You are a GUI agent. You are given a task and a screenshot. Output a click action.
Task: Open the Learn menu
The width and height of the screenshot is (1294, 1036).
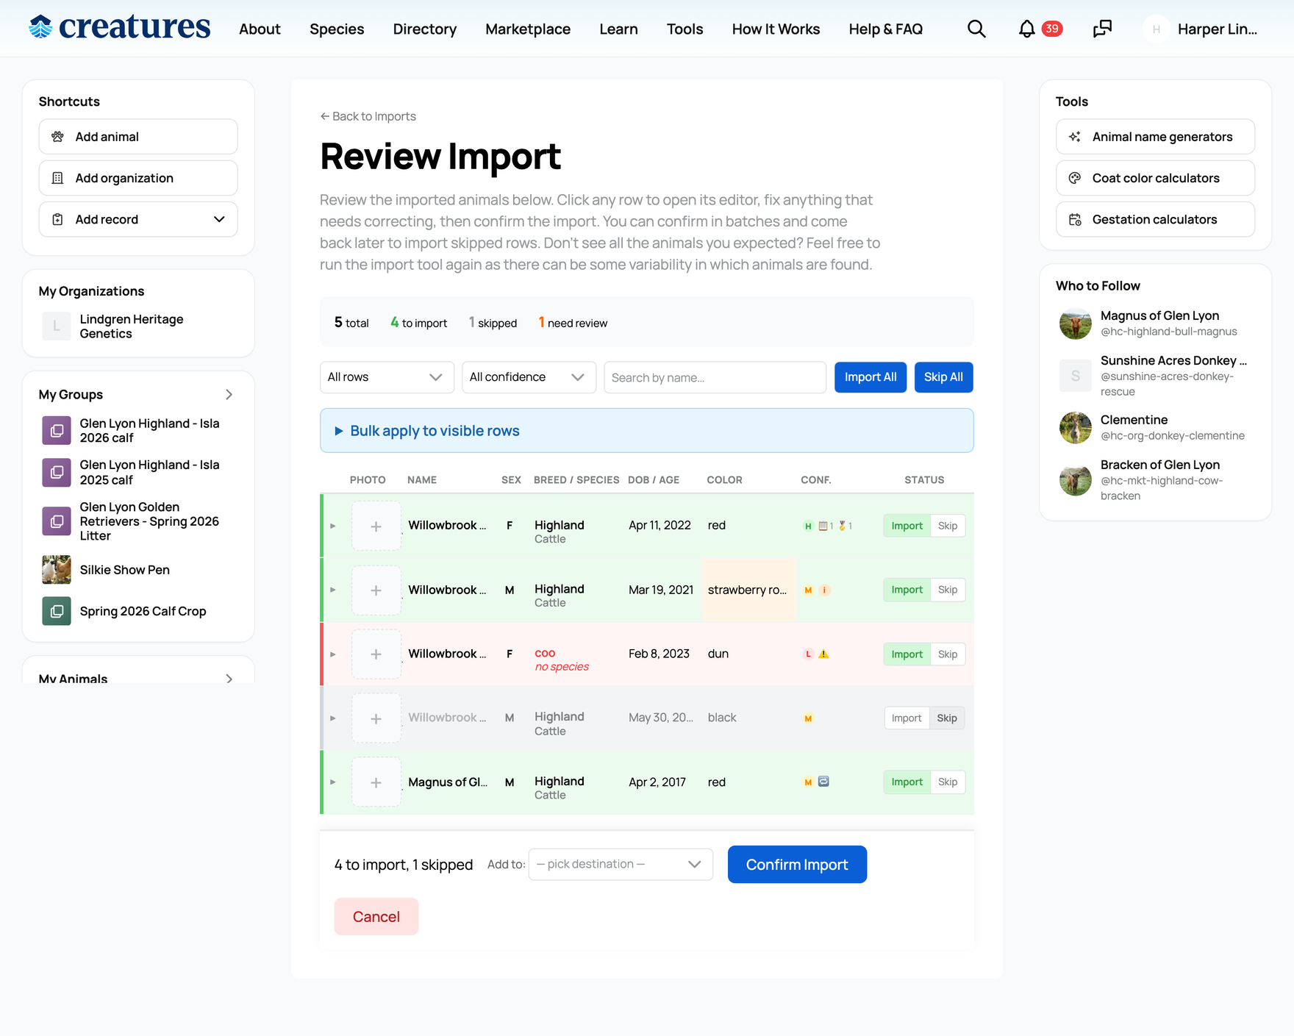[618, 29]
